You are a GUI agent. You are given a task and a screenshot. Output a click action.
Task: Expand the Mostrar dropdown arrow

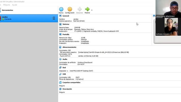[92, 10]
